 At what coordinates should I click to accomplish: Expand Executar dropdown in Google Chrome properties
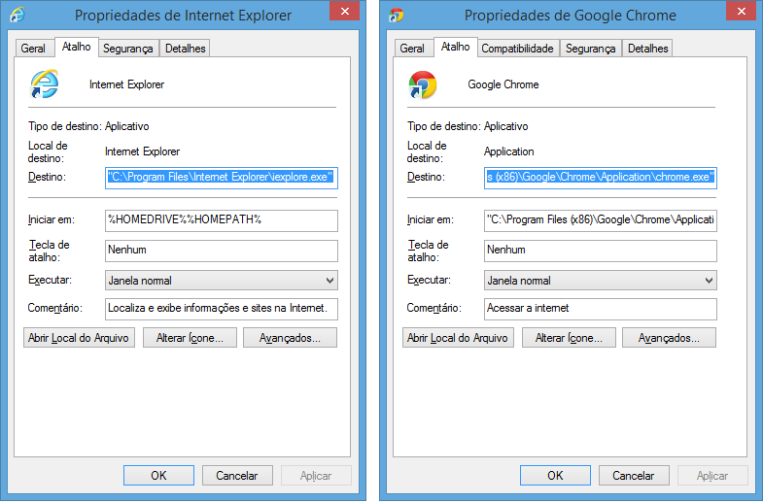tap(601, 281)
